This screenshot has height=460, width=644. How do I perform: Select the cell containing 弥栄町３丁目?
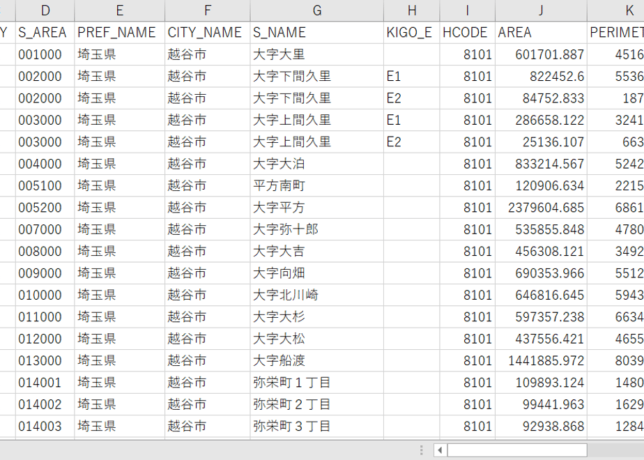[x=316, y=426]
